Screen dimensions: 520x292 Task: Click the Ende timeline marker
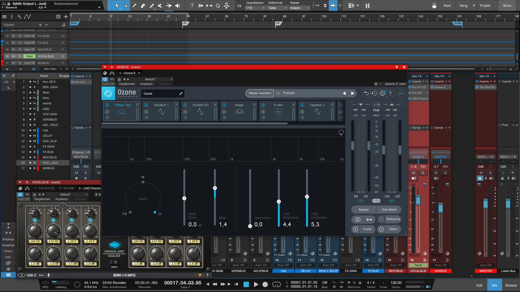(x=458, y=23)
